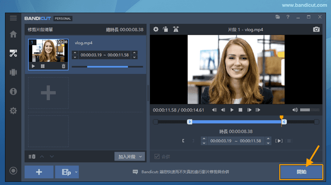The height and width of the screenshot is (185, 331).
Task: Click the orange playhead marker
Action: pos(282,117)
